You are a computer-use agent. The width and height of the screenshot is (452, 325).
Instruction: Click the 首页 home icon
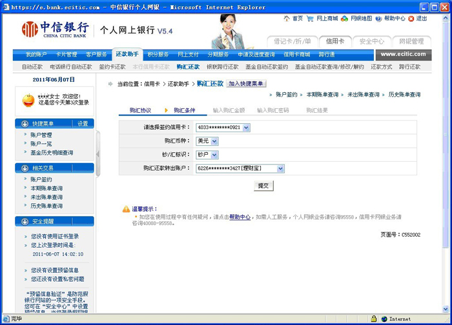point(286,19)
